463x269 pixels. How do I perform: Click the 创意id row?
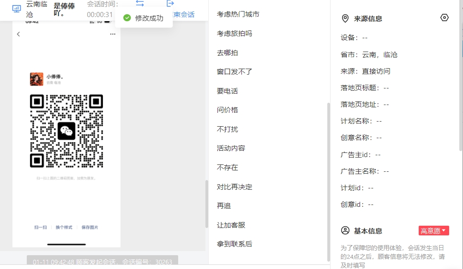coord(357,205)
